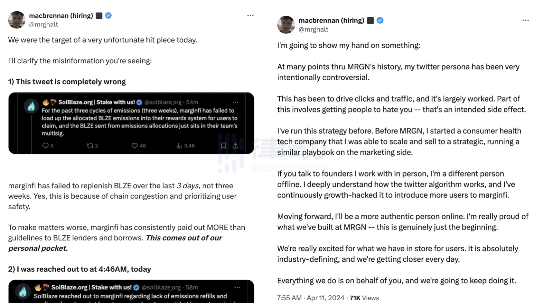Click the 71K Views count

364,298
